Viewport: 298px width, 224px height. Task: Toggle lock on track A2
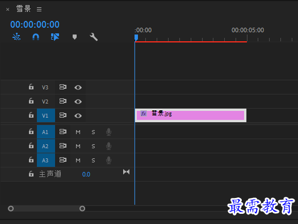pos(31,145)
